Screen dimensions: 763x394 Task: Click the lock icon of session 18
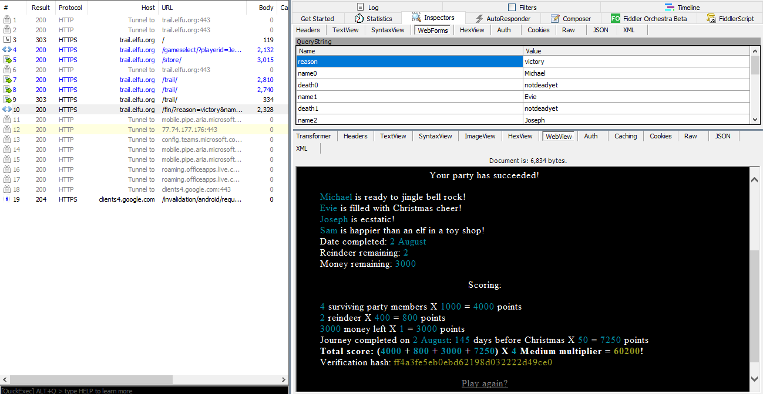click(7, 189)
